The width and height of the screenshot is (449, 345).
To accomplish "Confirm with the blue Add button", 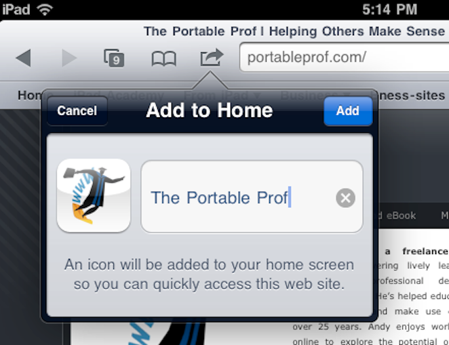I will [348, 111].
